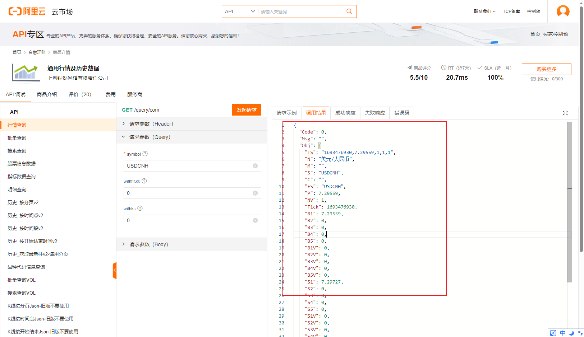The height and width of the screenshot is (337, 584).
Task: Click the Alibaba Cloud logo
Action: click(27, 11)
